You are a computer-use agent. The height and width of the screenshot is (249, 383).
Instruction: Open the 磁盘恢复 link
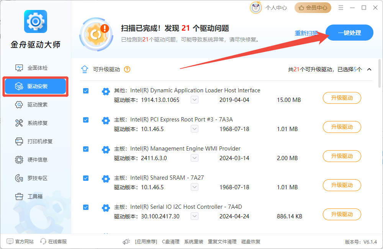[250, 242]
